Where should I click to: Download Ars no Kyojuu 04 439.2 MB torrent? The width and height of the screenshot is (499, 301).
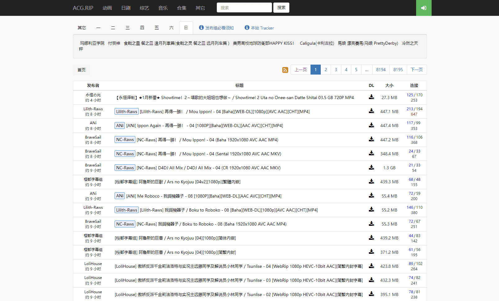(371, 238)
